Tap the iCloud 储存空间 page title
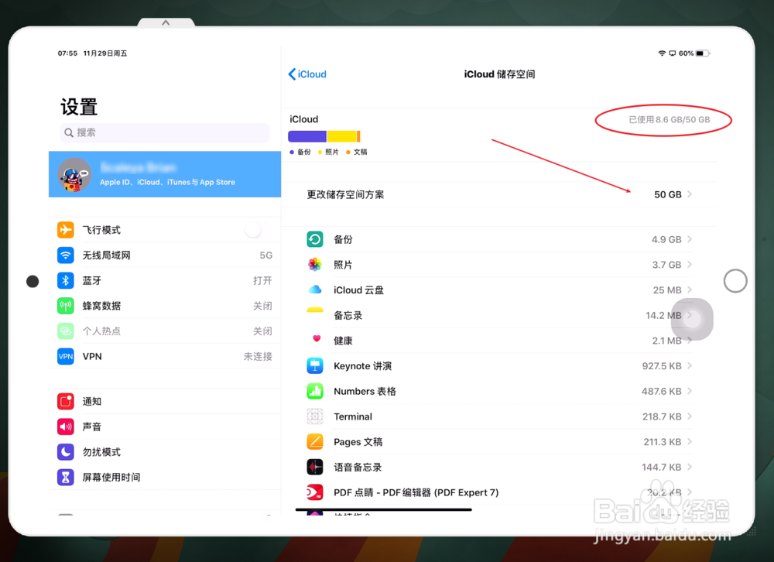 pos(499,74)
